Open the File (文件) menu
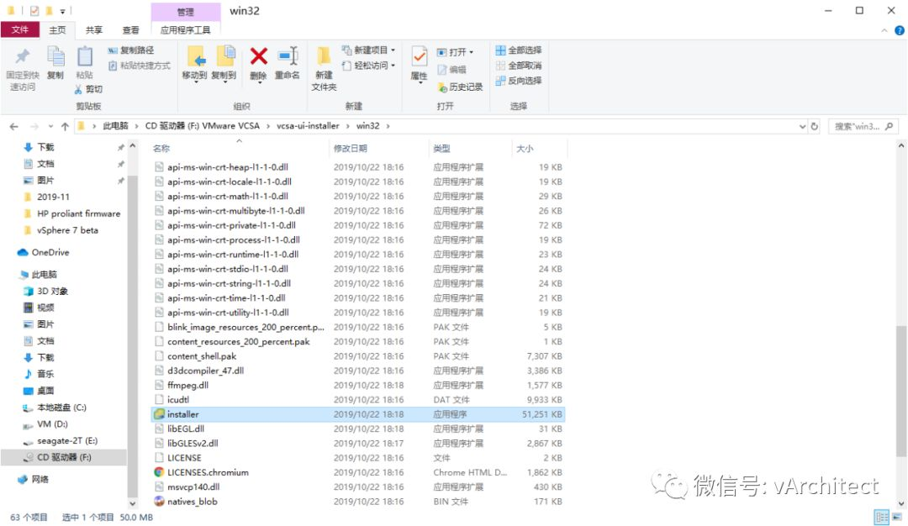908x526 pixels. point(19,30)
